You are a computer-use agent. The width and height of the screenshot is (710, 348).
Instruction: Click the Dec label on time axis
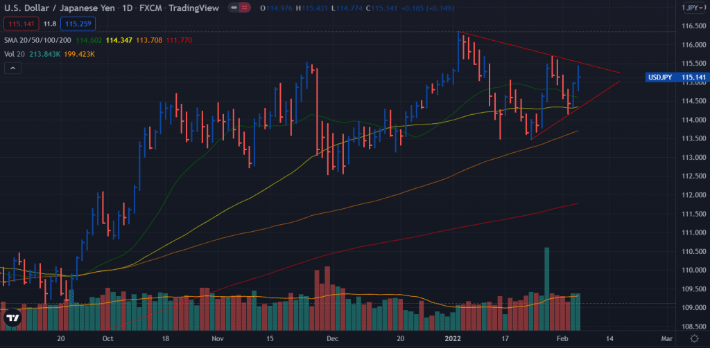coord(333,338)
